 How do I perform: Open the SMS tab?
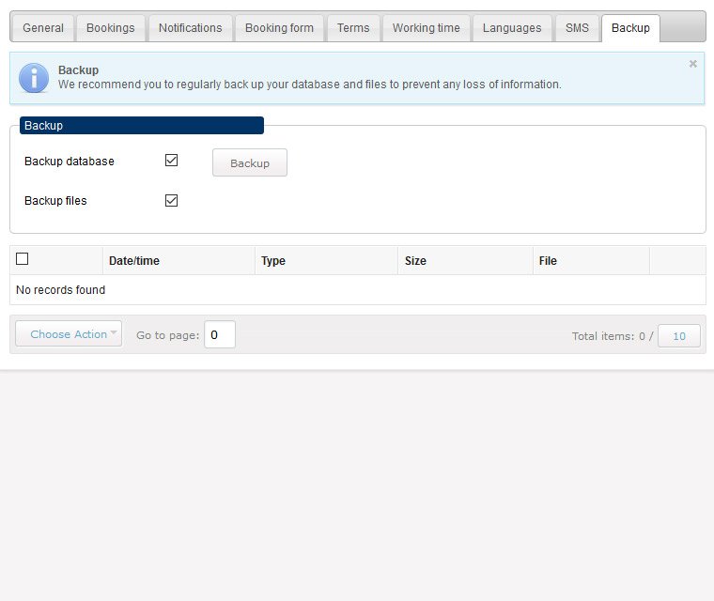click(x=577, y=28)
